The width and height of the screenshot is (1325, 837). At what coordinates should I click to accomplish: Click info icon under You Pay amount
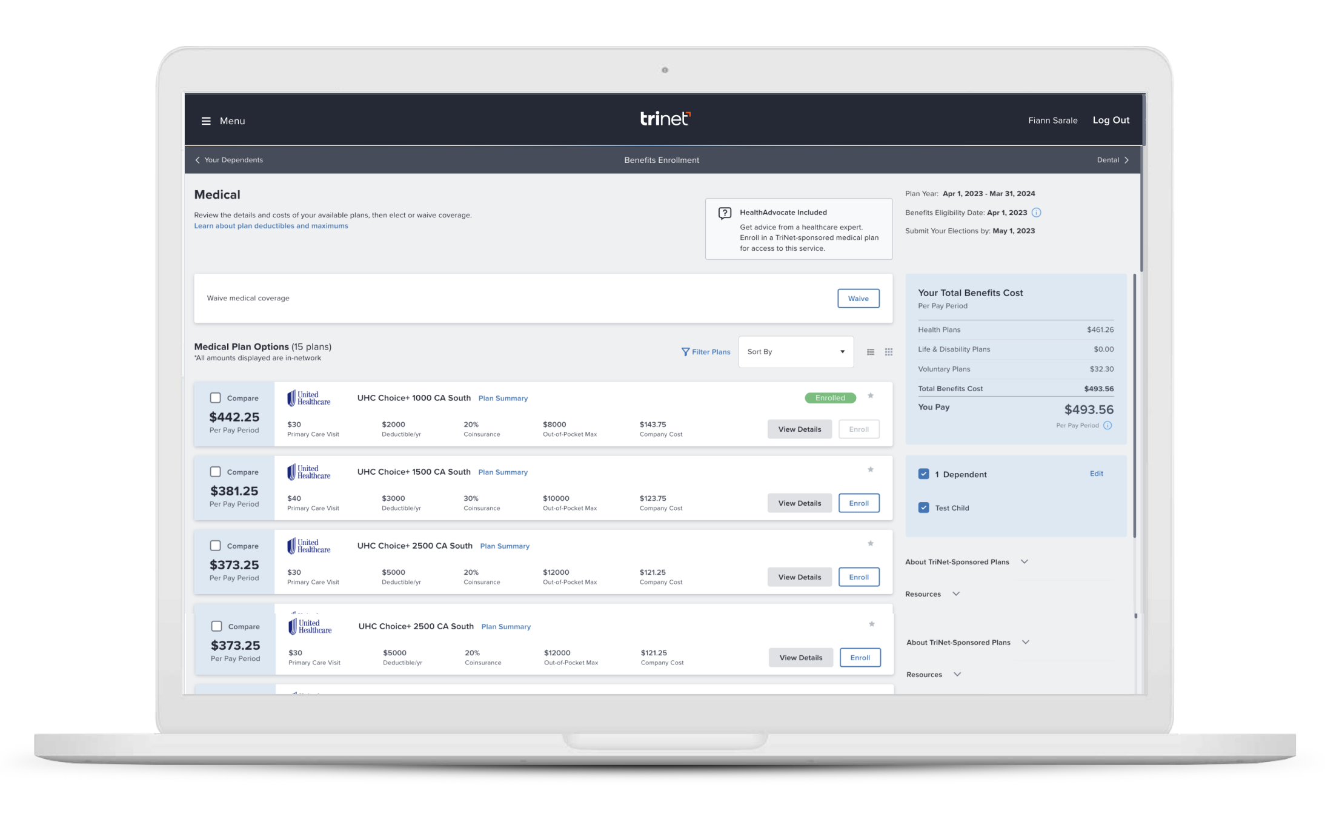tap(1107, 425)
